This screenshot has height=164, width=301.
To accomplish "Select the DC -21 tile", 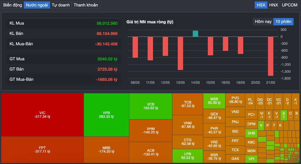I will [x=269, y=101].
